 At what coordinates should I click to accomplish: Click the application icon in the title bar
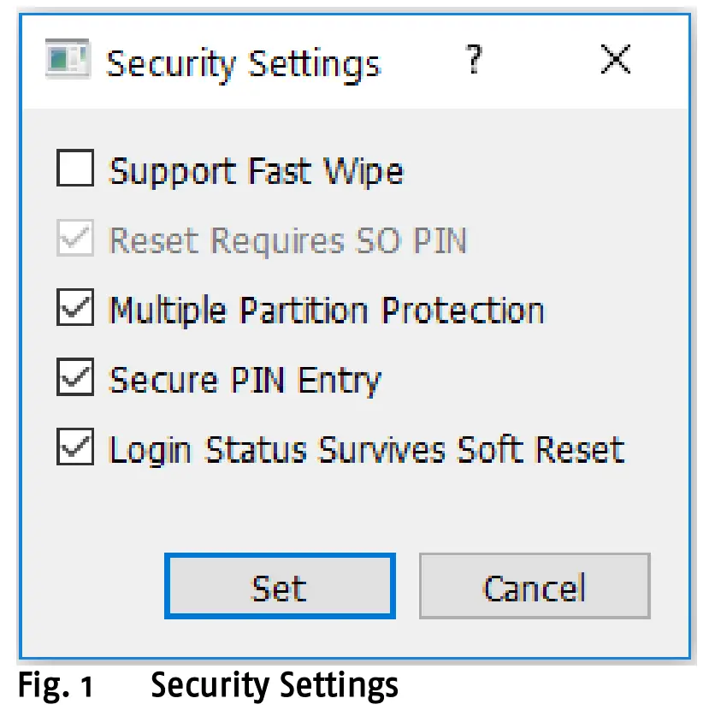pos(68,60)
